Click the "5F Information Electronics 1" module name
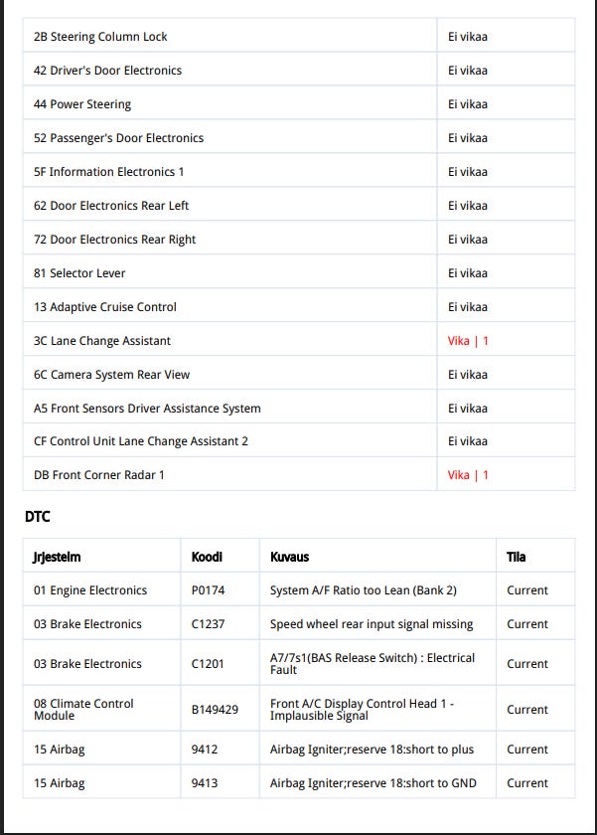Viewport: 597px width, 835px height. pos(109,172)
